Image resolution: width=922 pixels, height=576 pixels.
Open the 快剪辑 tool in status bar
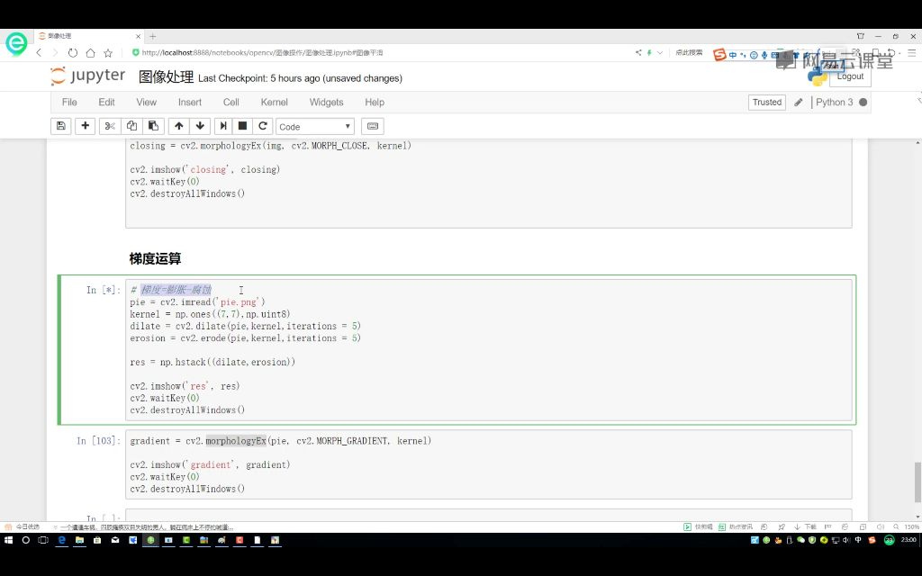point(698,526)
